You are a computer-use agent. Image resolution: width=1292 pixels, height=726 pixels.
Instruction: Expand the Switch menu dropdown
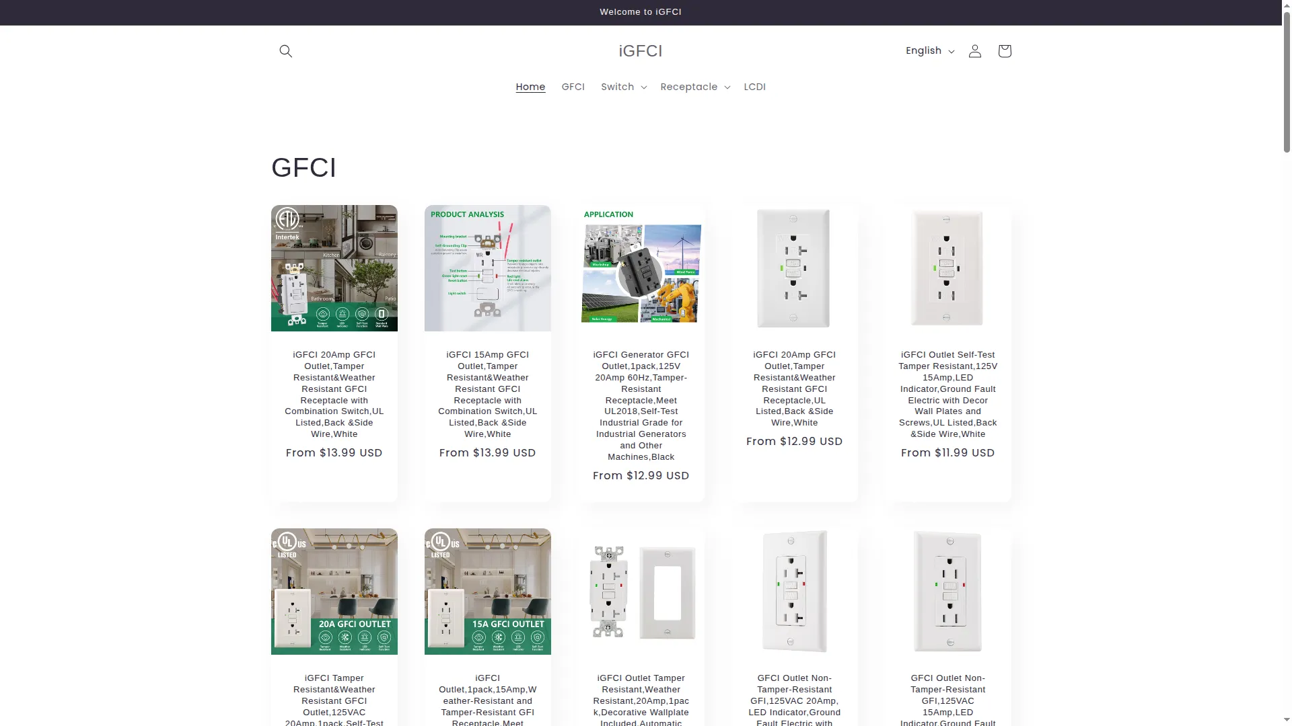click(624, 87)
